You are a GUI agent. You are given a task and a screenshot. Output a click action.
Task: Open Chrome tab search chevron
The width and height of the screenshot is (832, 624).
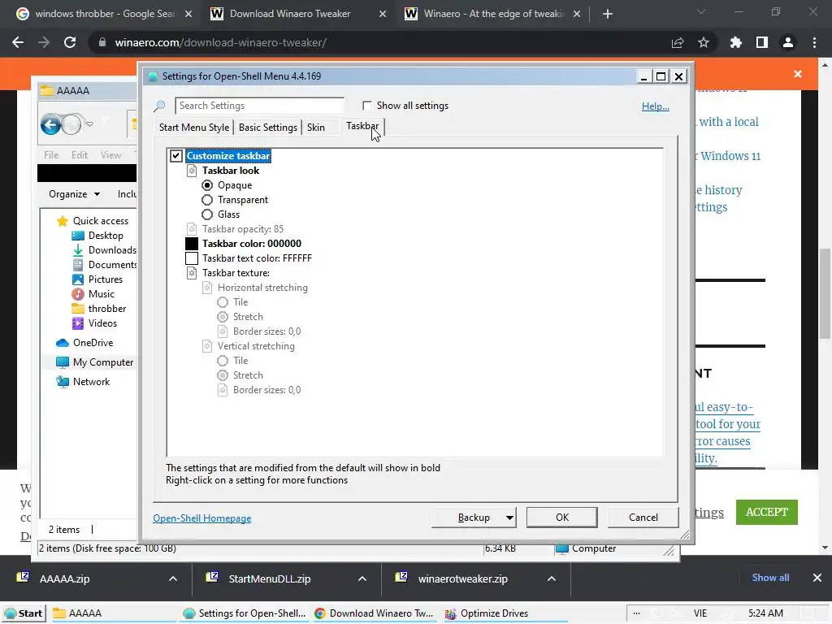click(701, 11)
